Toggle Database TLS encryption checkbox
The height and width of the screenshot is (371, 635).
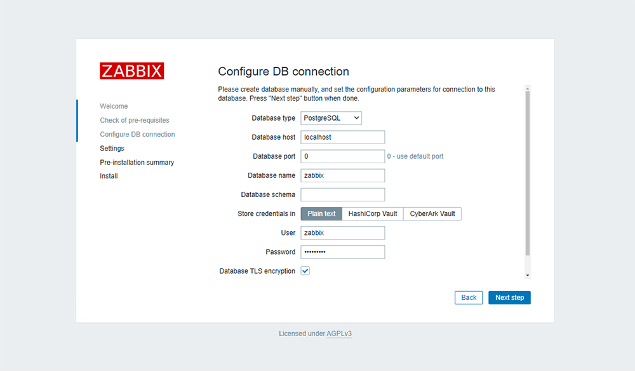305,271
